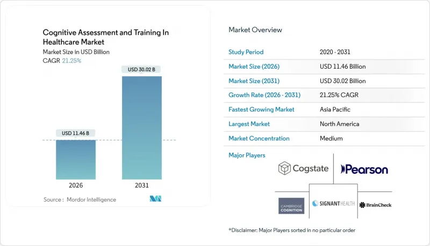Click the 2026 market size bar
The image size is (430, 246).
click(x=76, y=160)
